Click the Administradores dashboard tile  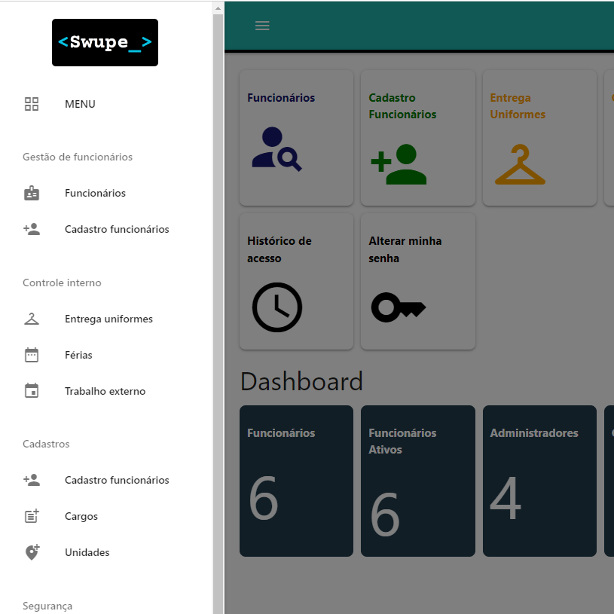[x=539, y=481]
